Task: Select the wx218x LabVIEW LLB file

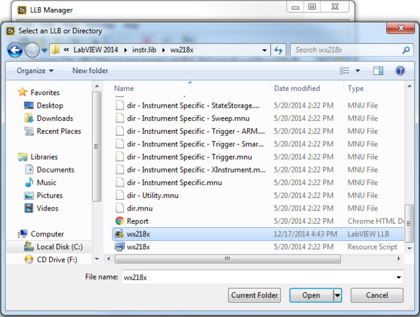Action: coord(138,234)
